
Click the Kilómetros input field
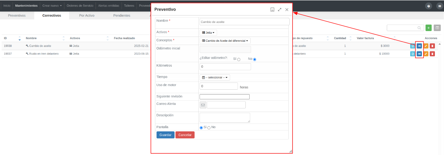pyautogui.click(x=225, y=67)
